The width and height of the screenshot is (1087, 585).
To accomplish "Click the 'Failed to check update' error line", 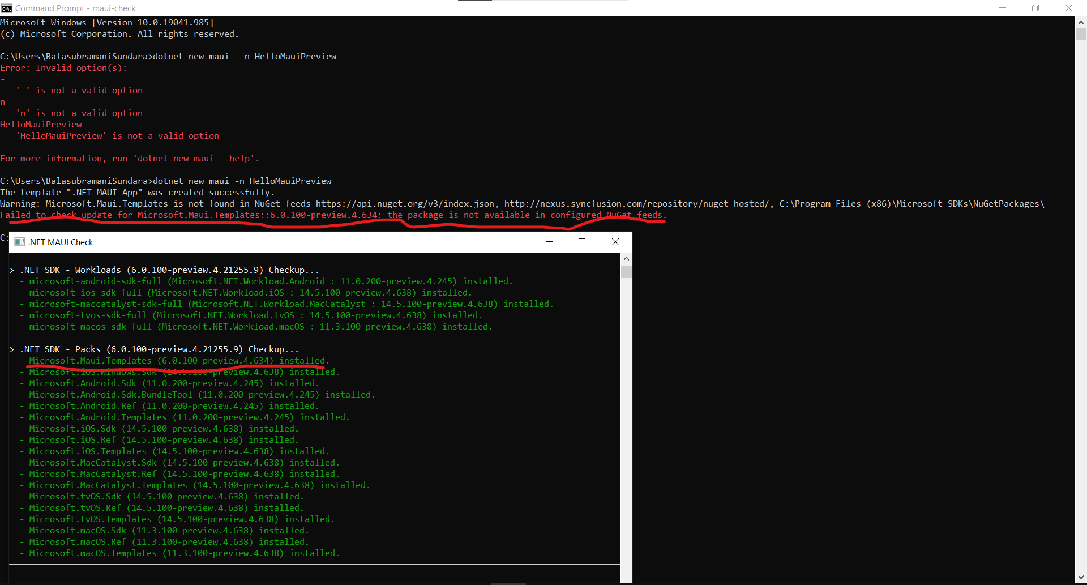I will click(x=333, y=215).
